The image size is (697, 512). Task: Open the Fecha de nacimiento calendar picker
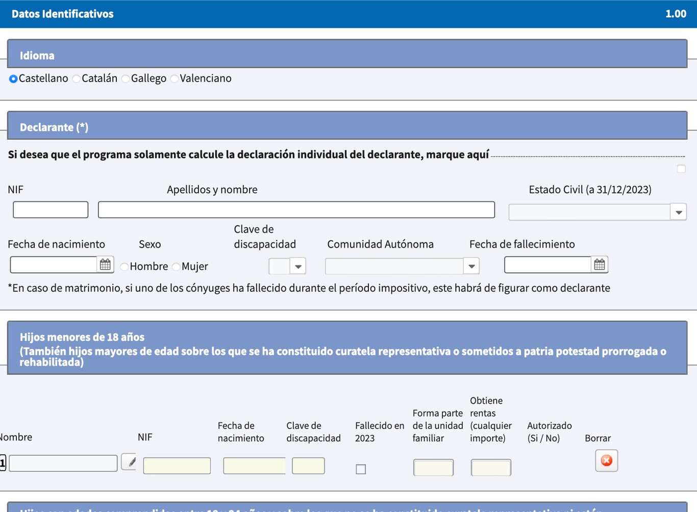coord(105,265)
